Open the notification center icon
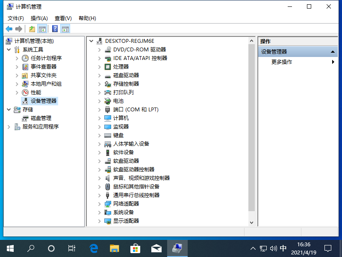The height and width of the screenshot is (257, 342). pyautogui.click(x=328, y=248)
